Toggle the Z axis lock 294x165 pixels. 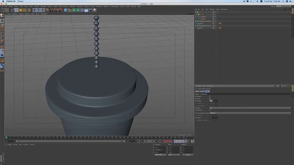click(43, 10)
